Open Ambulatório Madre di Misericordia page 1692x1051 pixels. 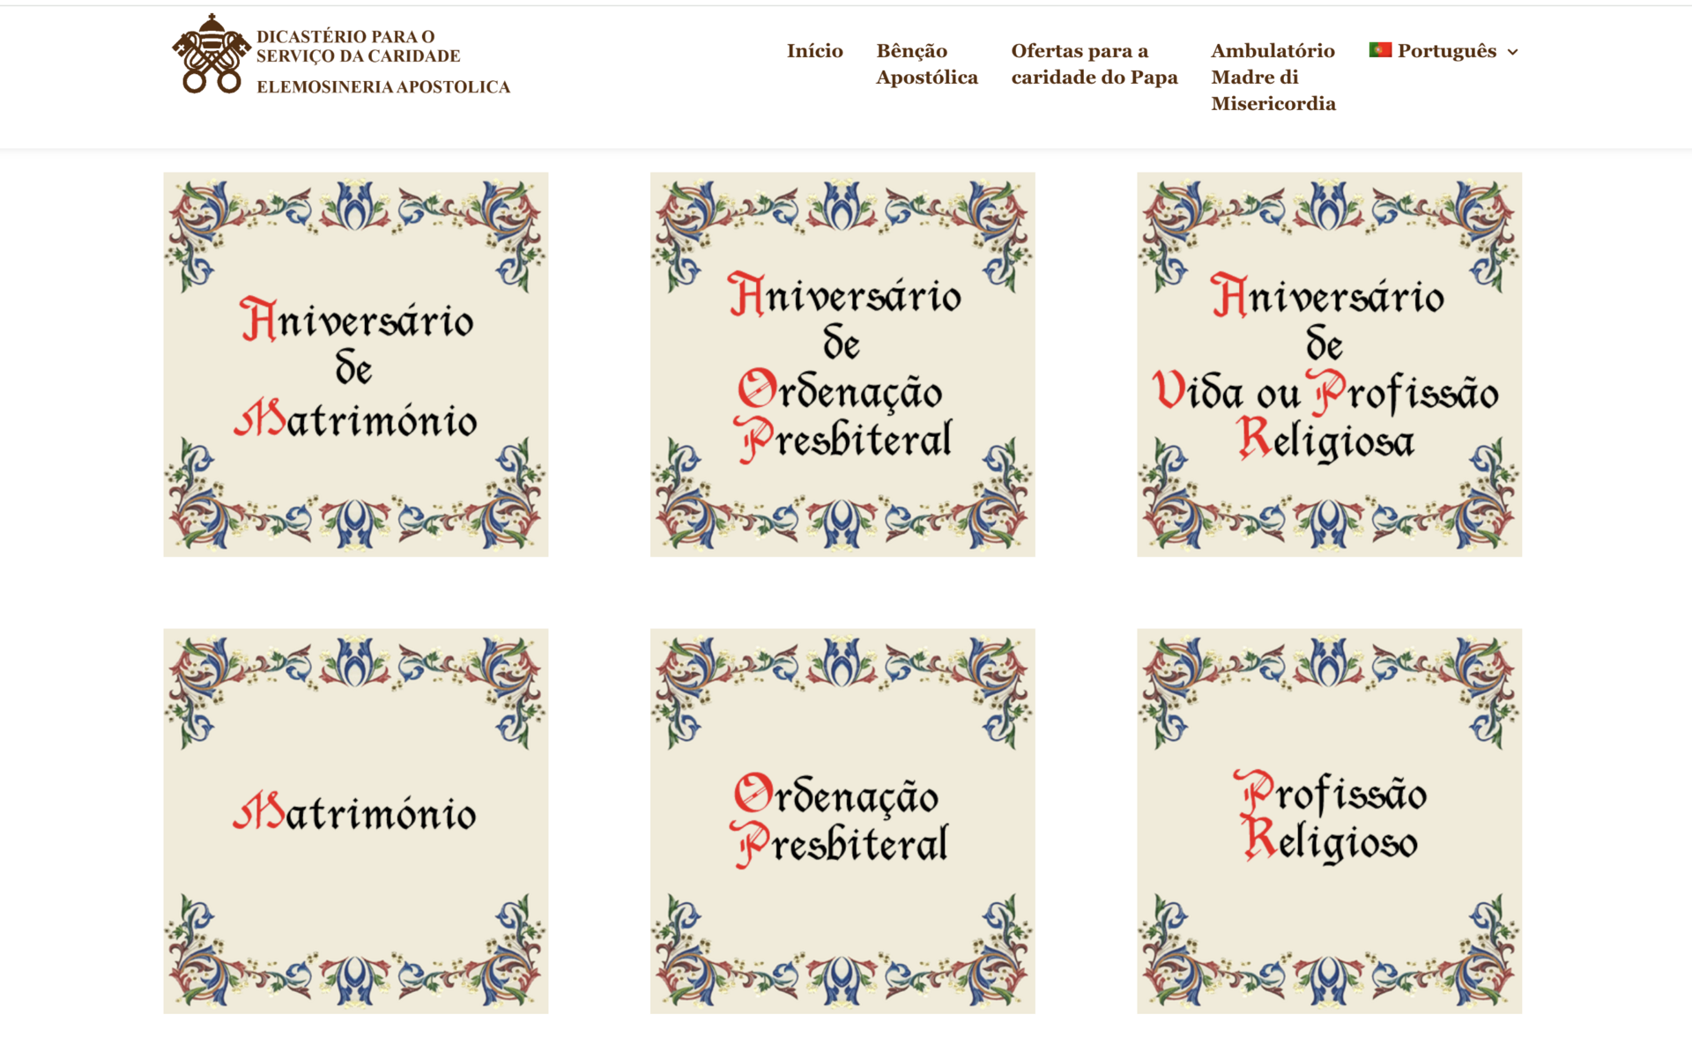point(1273,78)
